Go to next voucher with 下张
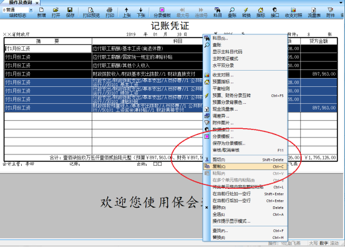This screenshot has height=247, width=345. click(x=141, y=13)
